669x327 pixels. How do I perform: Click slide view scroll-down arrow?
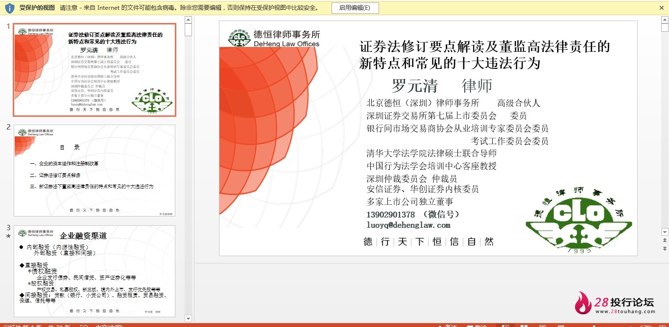[x=665, y=232]
